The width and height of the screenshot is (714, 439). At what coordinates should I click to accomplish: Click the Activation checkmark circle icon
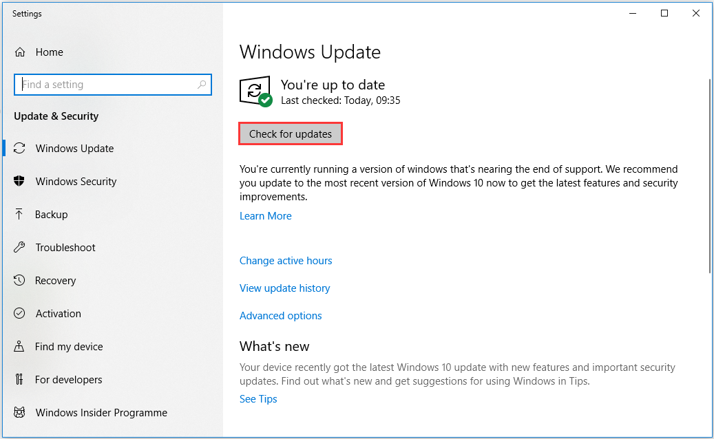[x=19, y=314]
